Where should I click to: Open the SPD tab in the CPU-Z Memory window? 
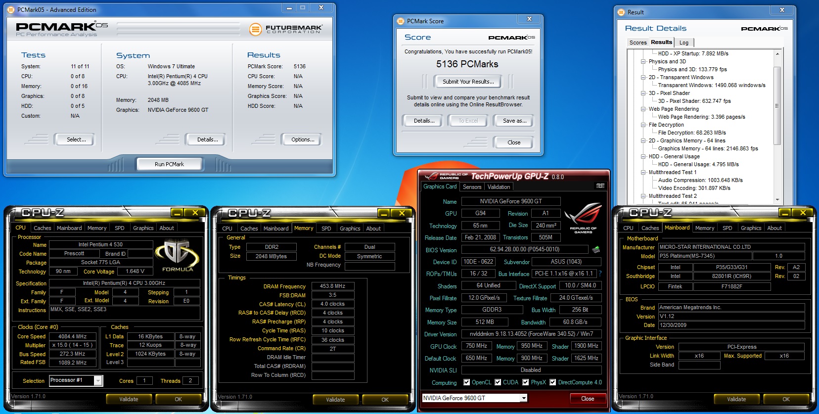pos(326,229)
